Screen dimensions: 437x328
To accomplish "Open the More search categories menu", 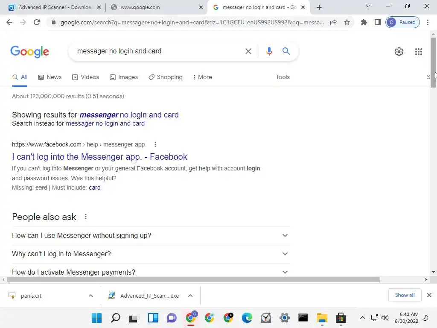I will [203, 77].
